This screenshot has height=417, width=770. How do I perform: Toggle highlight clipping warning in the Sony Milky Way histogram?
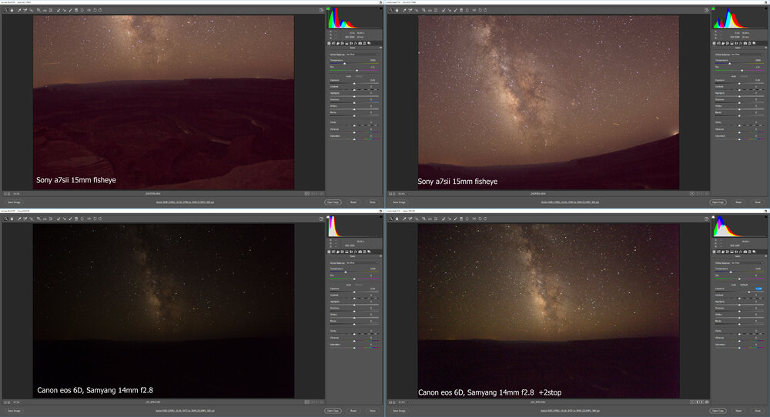[765, 8]
